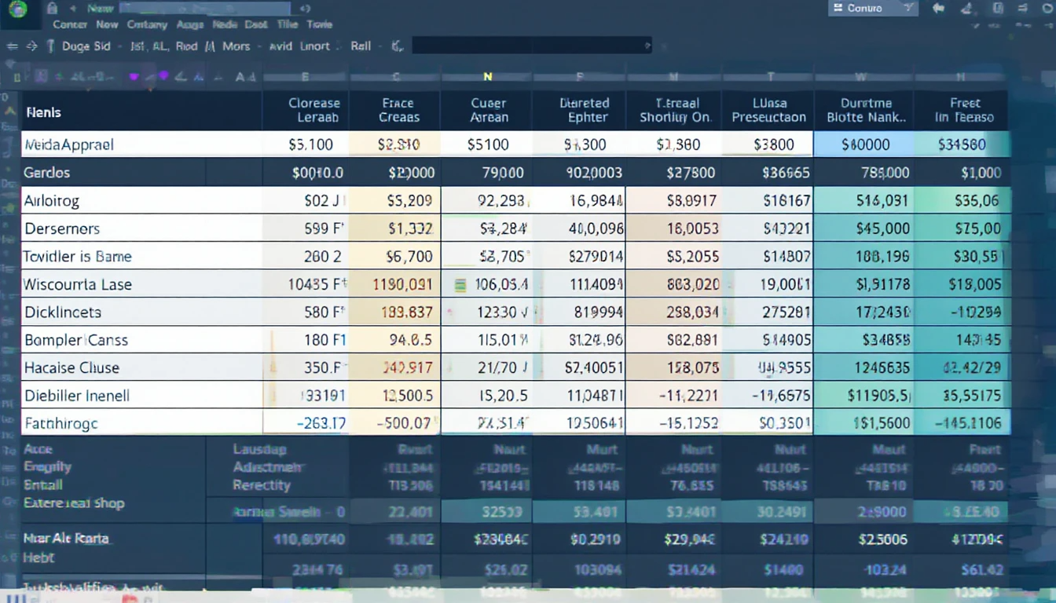The width and height of the screenshot is (1056, 603).
Task: Click the Rerectity label in the lower table
Action: (x=262, y=485)
